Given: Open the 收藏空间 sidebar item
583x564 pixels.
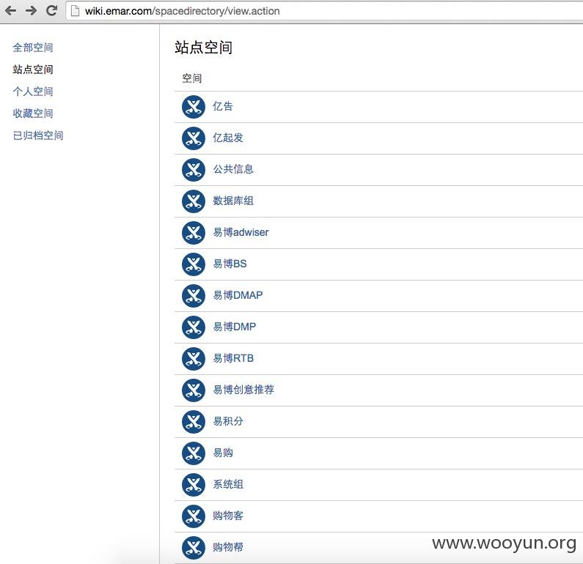Looking at the screenshot, I should [x=33, y=114].
